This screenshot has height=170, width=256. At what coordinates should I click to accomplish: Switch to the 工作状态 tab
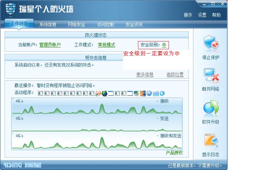pyautogui.click(x=19, y=24)
